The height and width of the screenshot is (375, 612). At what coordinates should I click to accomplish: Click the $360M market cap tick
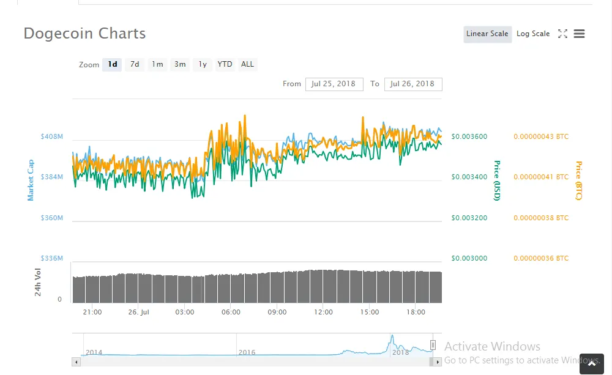(52, 218)
